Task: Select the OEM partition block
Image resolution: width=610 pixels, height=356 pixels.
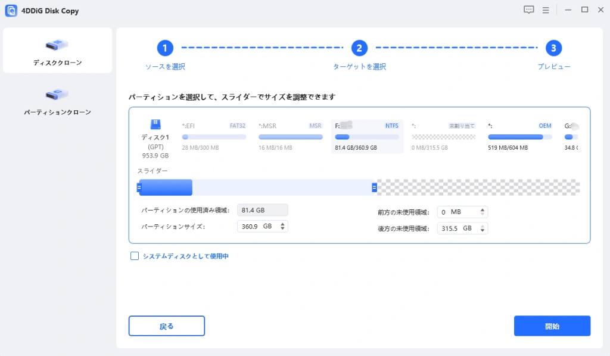Action: tap(519, 136)
